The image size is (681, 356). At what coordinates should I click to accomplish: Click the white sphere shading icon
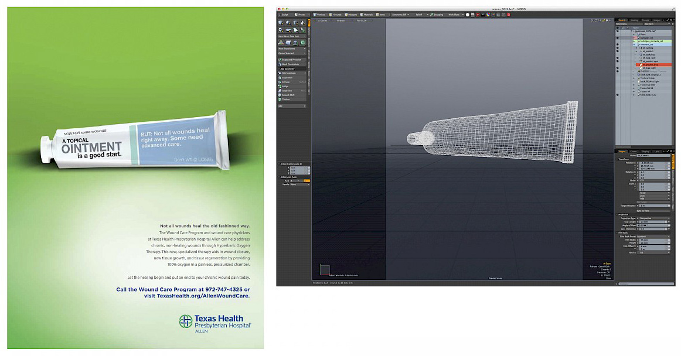467,15
